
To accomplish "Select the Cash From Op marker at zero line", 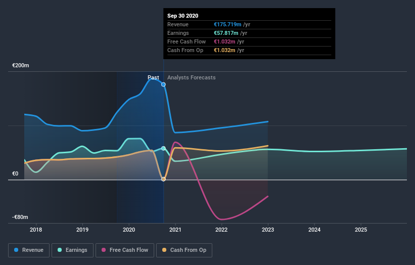I will [x=164, y=179].
